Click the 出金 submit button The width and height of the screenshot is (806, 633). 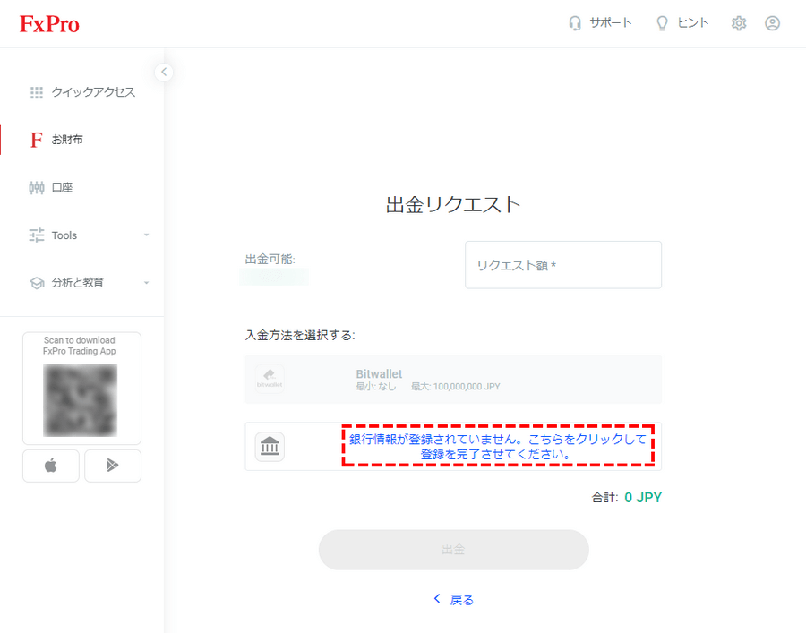point(453,550)
